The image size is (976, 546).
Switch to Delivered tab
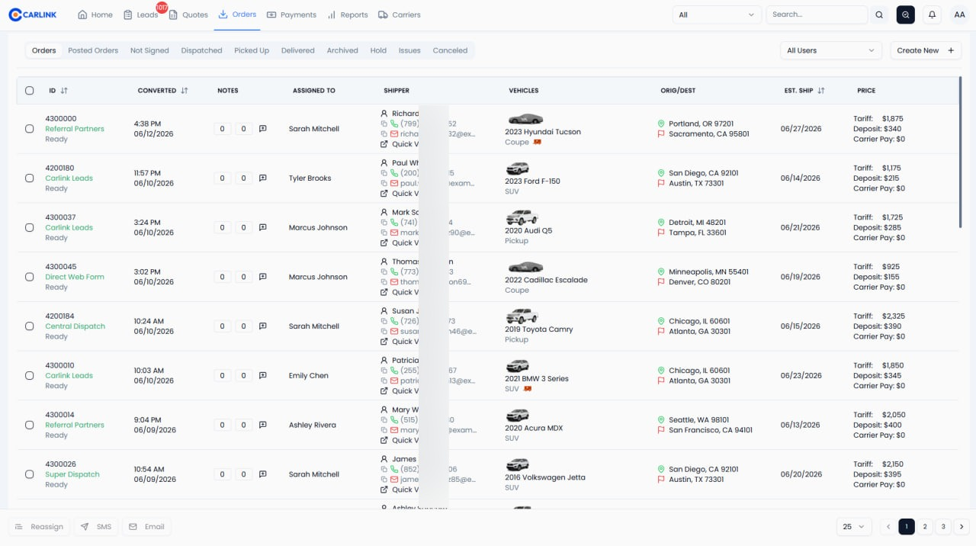(x=297, y=50)
